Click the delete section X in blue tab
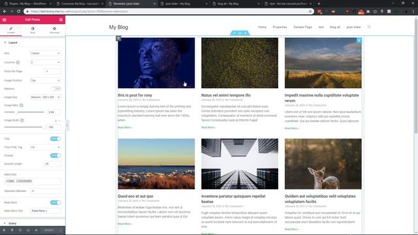 246,33
